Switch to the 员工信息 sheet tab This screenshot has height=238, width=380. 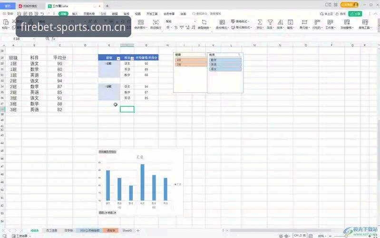pyautogui.click(x=51, y=230)
